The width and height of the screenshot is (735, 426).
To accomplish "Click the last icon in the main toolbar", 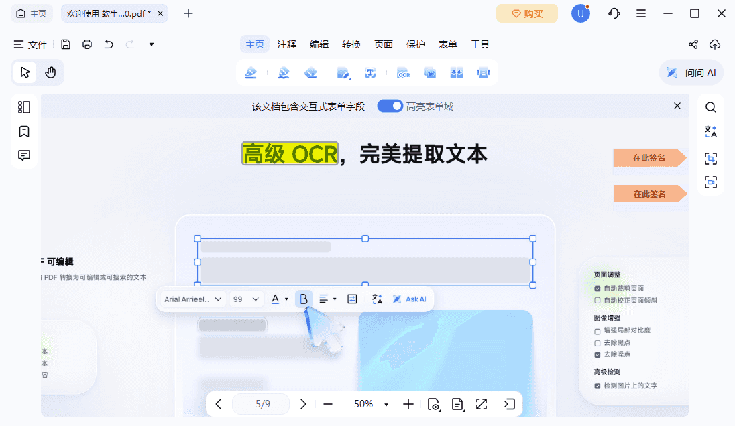I will 484,73.
